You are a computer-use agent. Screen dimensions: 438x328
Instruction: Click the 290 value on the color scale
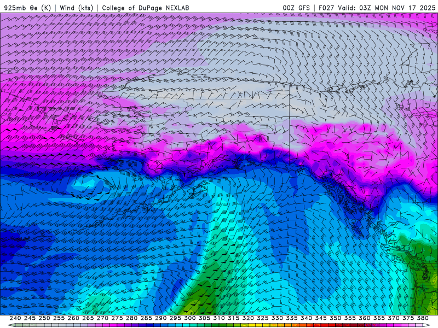(160, 318)
